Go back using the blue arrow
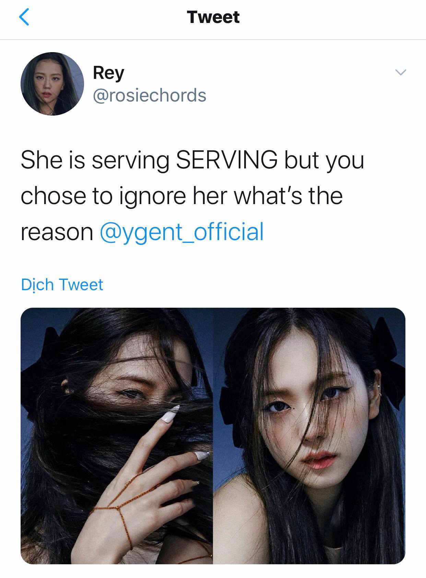426x578 pixels. pyautogui.click(x=24, y=17)
